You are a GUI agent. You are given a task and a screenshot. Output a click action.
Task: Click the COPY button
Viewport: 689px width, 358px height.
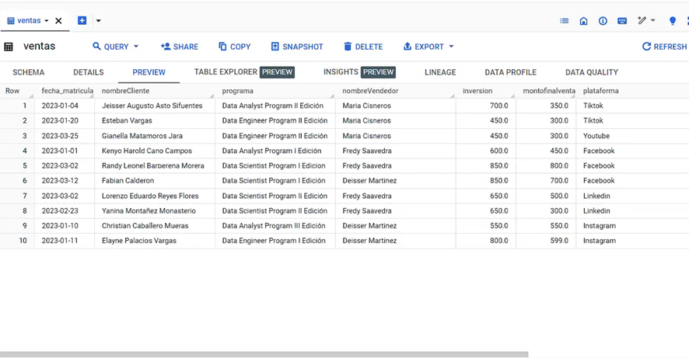(x=235, y=47)
